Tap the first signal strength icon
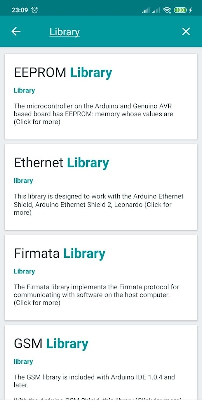Viewport: 202px width, 401px height. coord(146,10)
